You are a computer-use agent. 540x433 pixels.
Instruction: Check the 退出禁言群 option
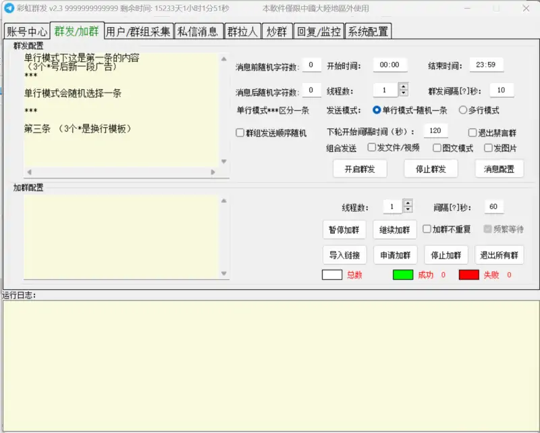pos(470,132)
